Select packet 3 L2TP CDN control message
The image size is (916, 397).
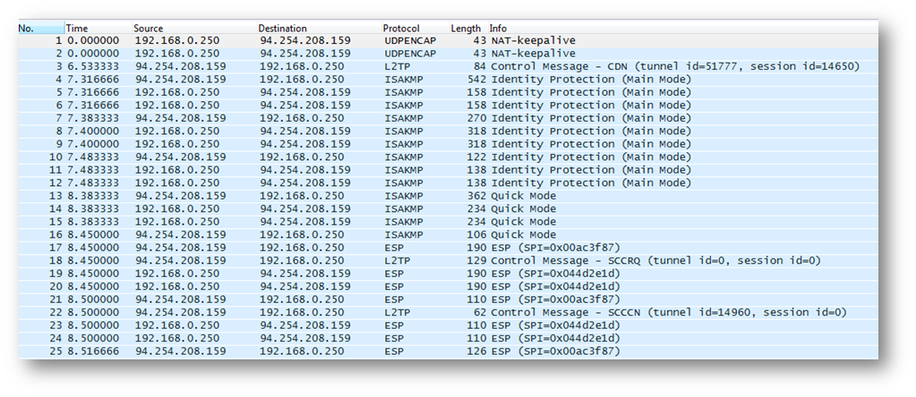[x=448, y=66]
